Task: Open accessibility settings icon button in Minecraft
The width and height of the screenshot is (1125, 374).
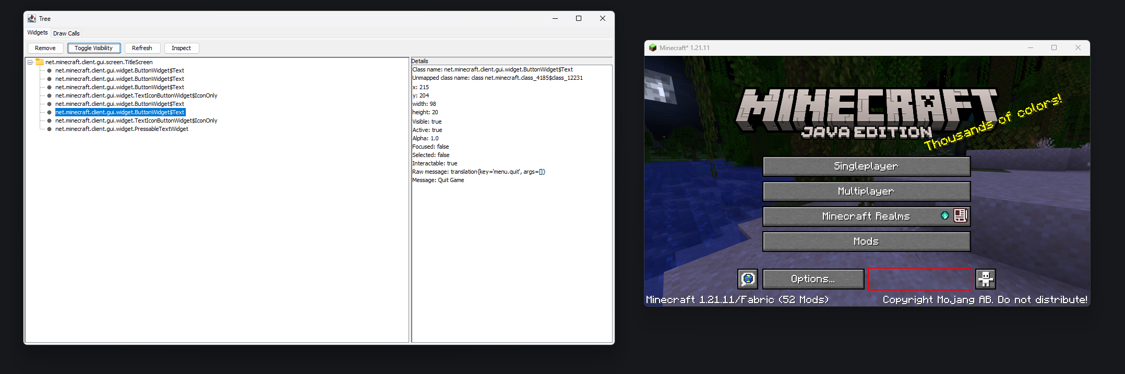Action: point(986,279)
